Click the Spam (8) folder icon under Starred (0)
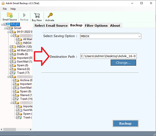Image resolution: width=156 pixels, height=136 pixels. [14, 65]
